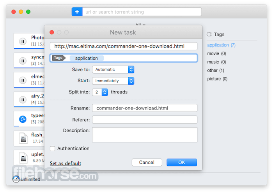
Task: Click the OK button
Action: point(182,162)
